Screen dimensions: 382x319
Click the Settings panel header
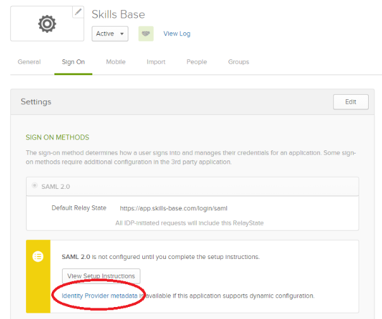point(36,102)
